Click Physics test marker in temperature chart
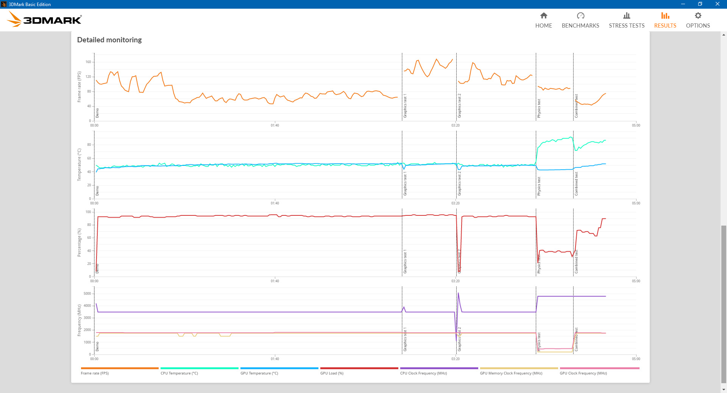 point(539,186)
